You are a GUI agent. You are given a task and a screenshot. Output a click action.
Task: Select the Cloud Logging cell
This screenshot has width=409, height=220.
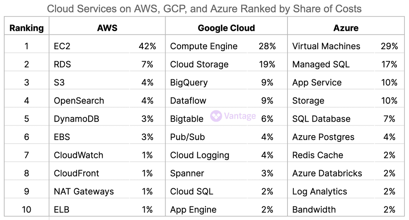pyautogui.click(x=200, y=155)
